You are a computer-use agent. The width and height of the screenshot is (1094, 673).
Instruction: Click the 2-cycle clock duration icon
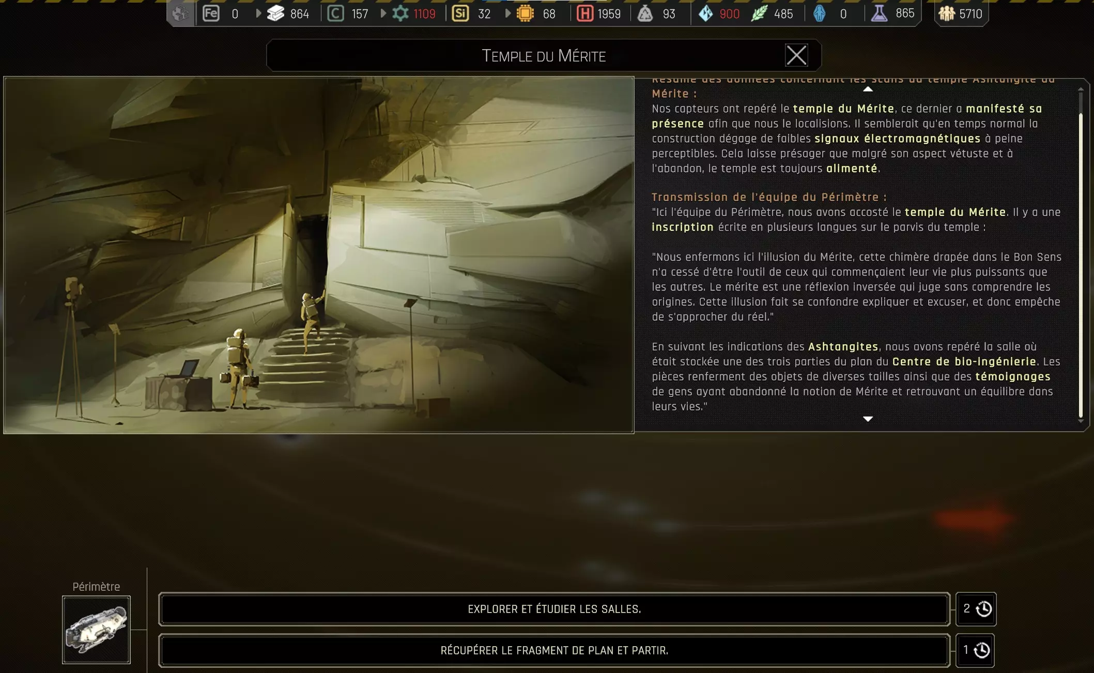(983, 609)
